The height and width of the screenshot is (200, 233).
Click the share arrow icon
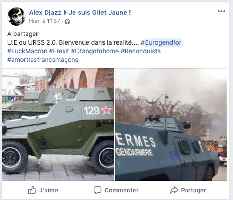174,190
